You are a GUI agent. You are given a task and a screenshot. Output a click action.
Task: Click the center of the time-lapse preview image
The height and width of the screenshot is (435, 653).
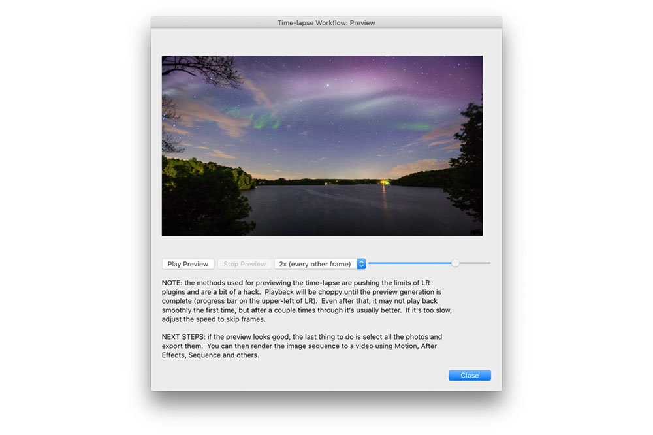(x=322, y=146)
